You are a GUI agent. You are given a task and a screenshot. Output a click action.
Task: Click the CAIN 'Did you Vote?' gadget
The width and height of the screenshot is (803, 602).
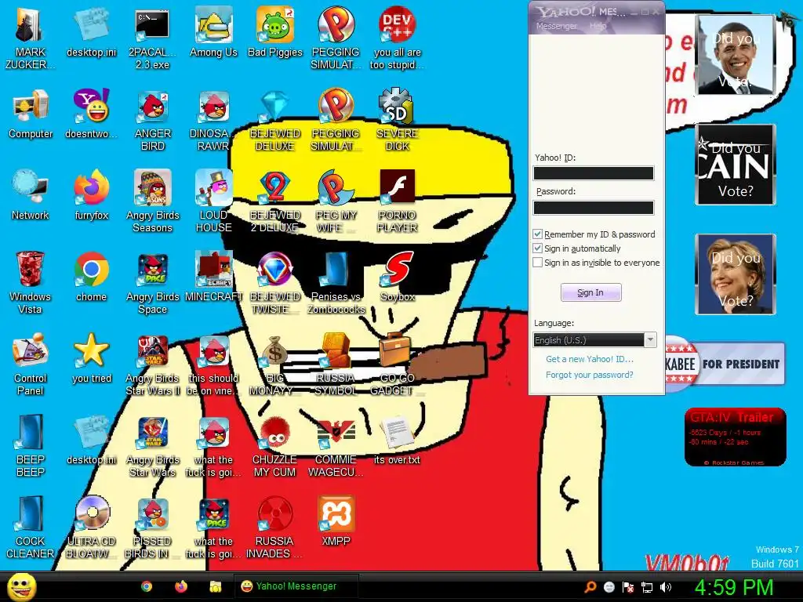click(736, 165)
